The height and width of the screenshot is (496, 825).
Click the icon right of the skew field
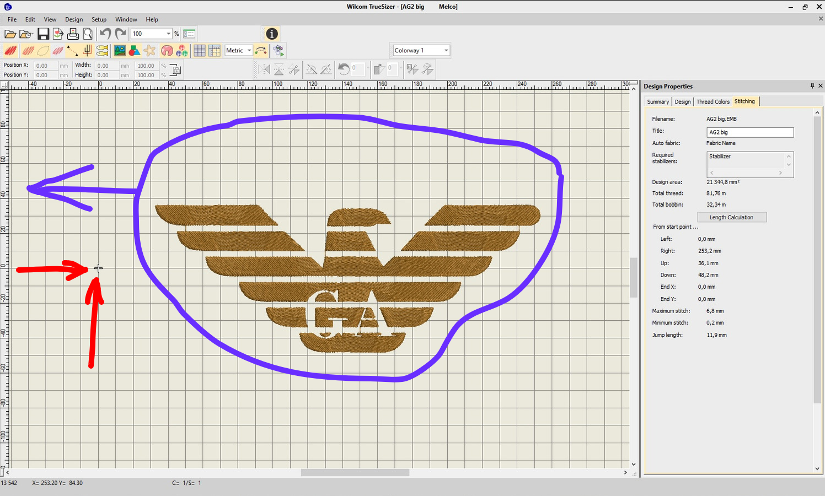(412, 69)
